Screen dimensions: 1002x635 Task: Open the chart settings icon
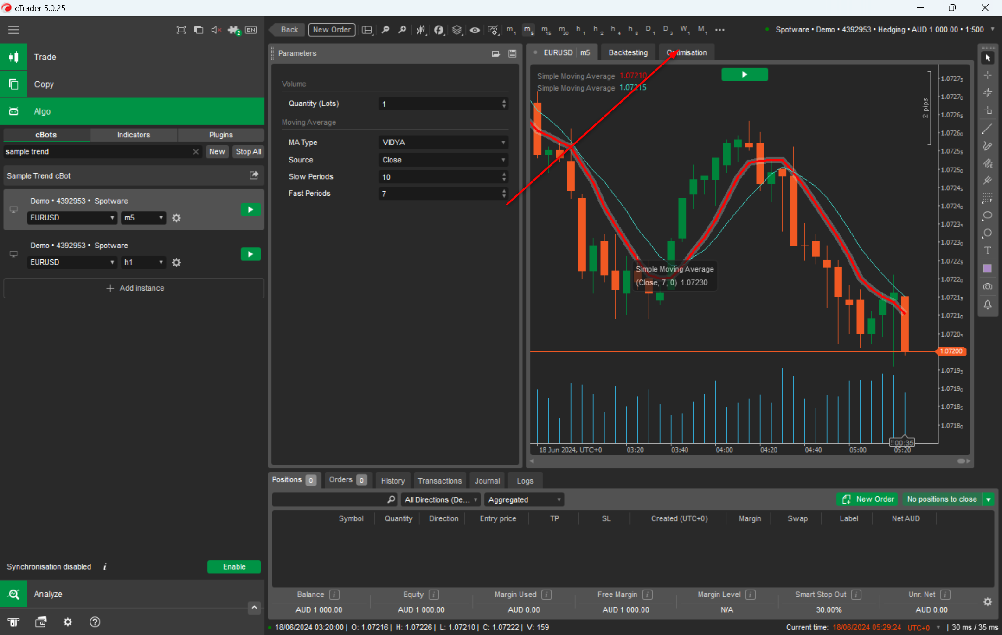493,30
